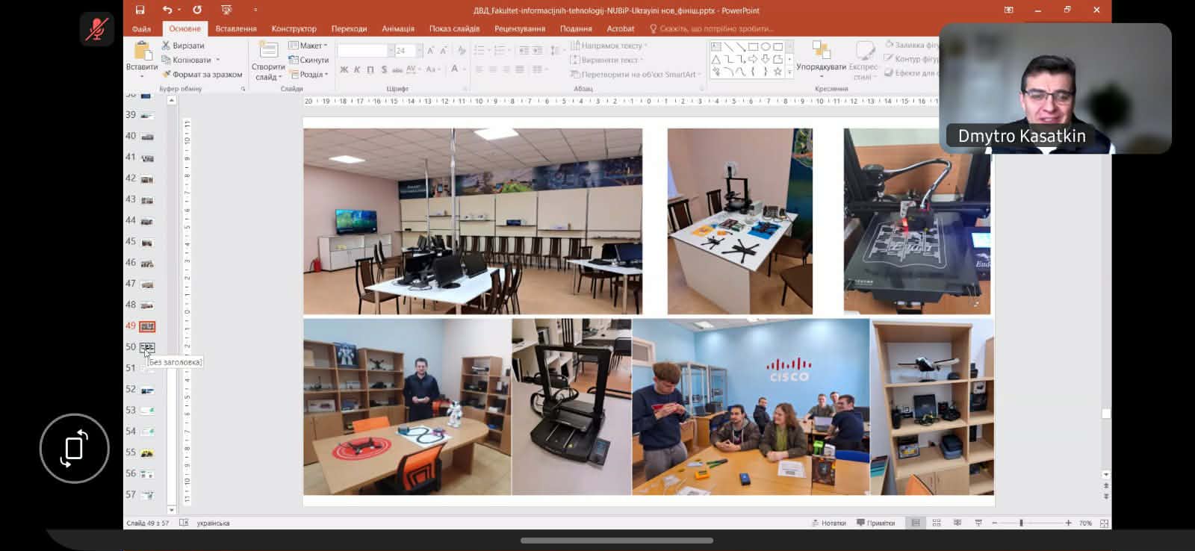Fit slide to current window icon
The image size is (1195, 551).
point(1104,523)
